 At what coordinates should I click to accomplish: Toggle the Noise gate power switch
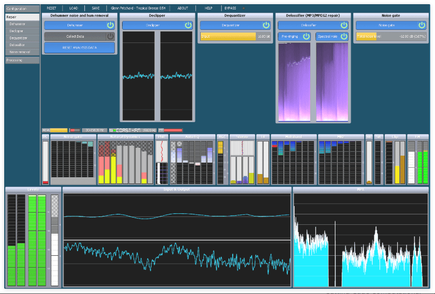pos(422,25)
